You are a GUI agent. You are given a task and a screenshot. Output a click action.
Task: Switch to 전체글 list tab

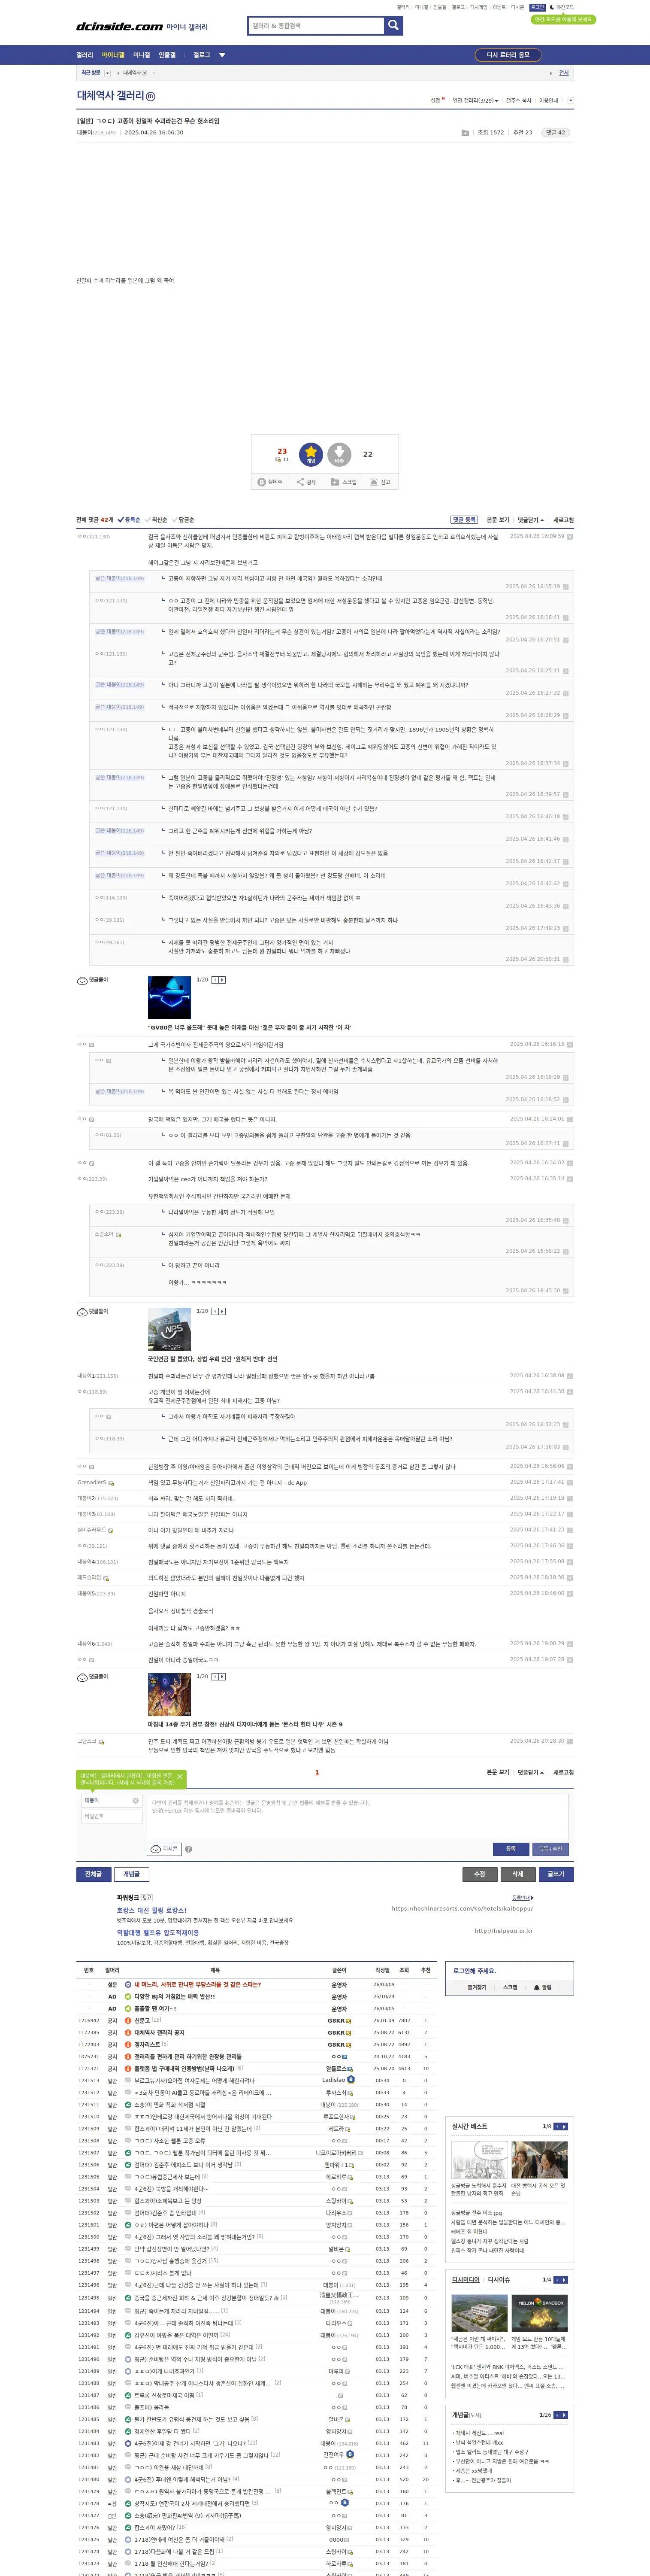94,1874
